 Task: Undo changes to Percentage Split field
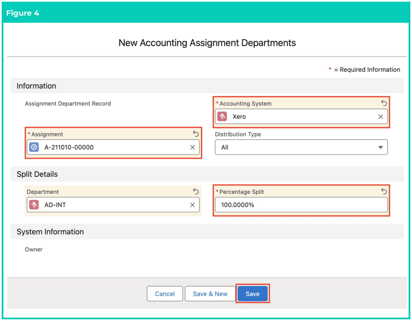[384, 191]
